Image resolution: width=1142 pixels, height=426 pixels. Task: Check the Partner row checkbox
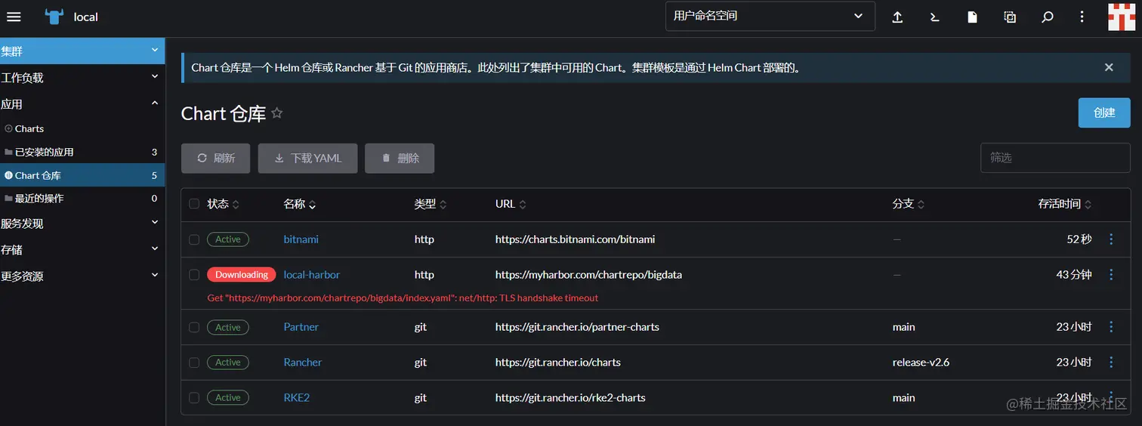[194, 327]
